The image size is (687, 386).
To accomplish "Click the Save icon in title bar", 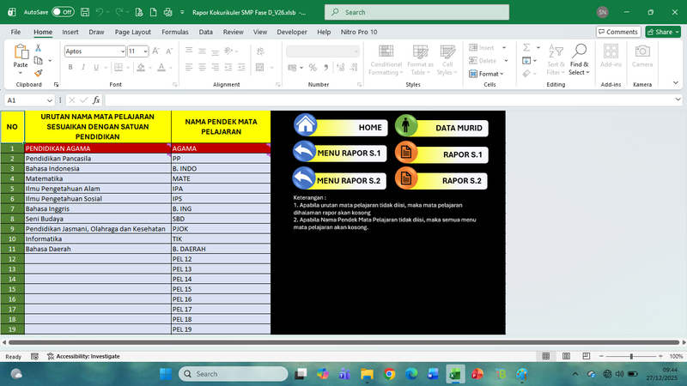I will point(84,13).
